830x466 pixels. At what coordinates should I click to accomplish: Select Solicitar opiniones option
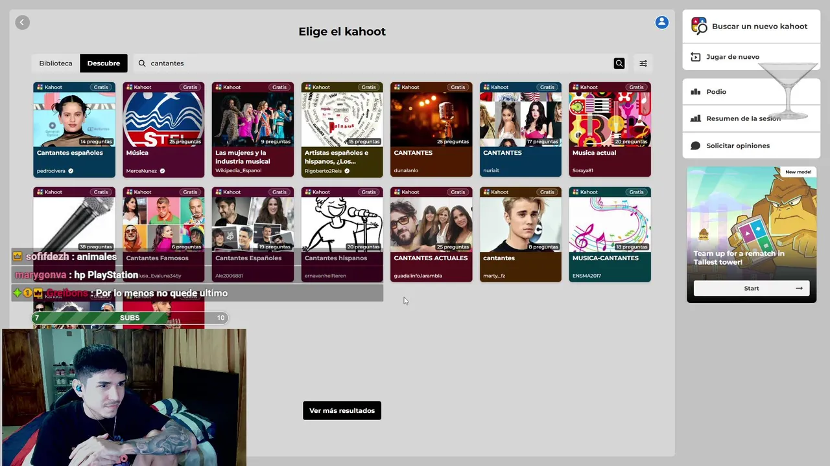[751, 146]
